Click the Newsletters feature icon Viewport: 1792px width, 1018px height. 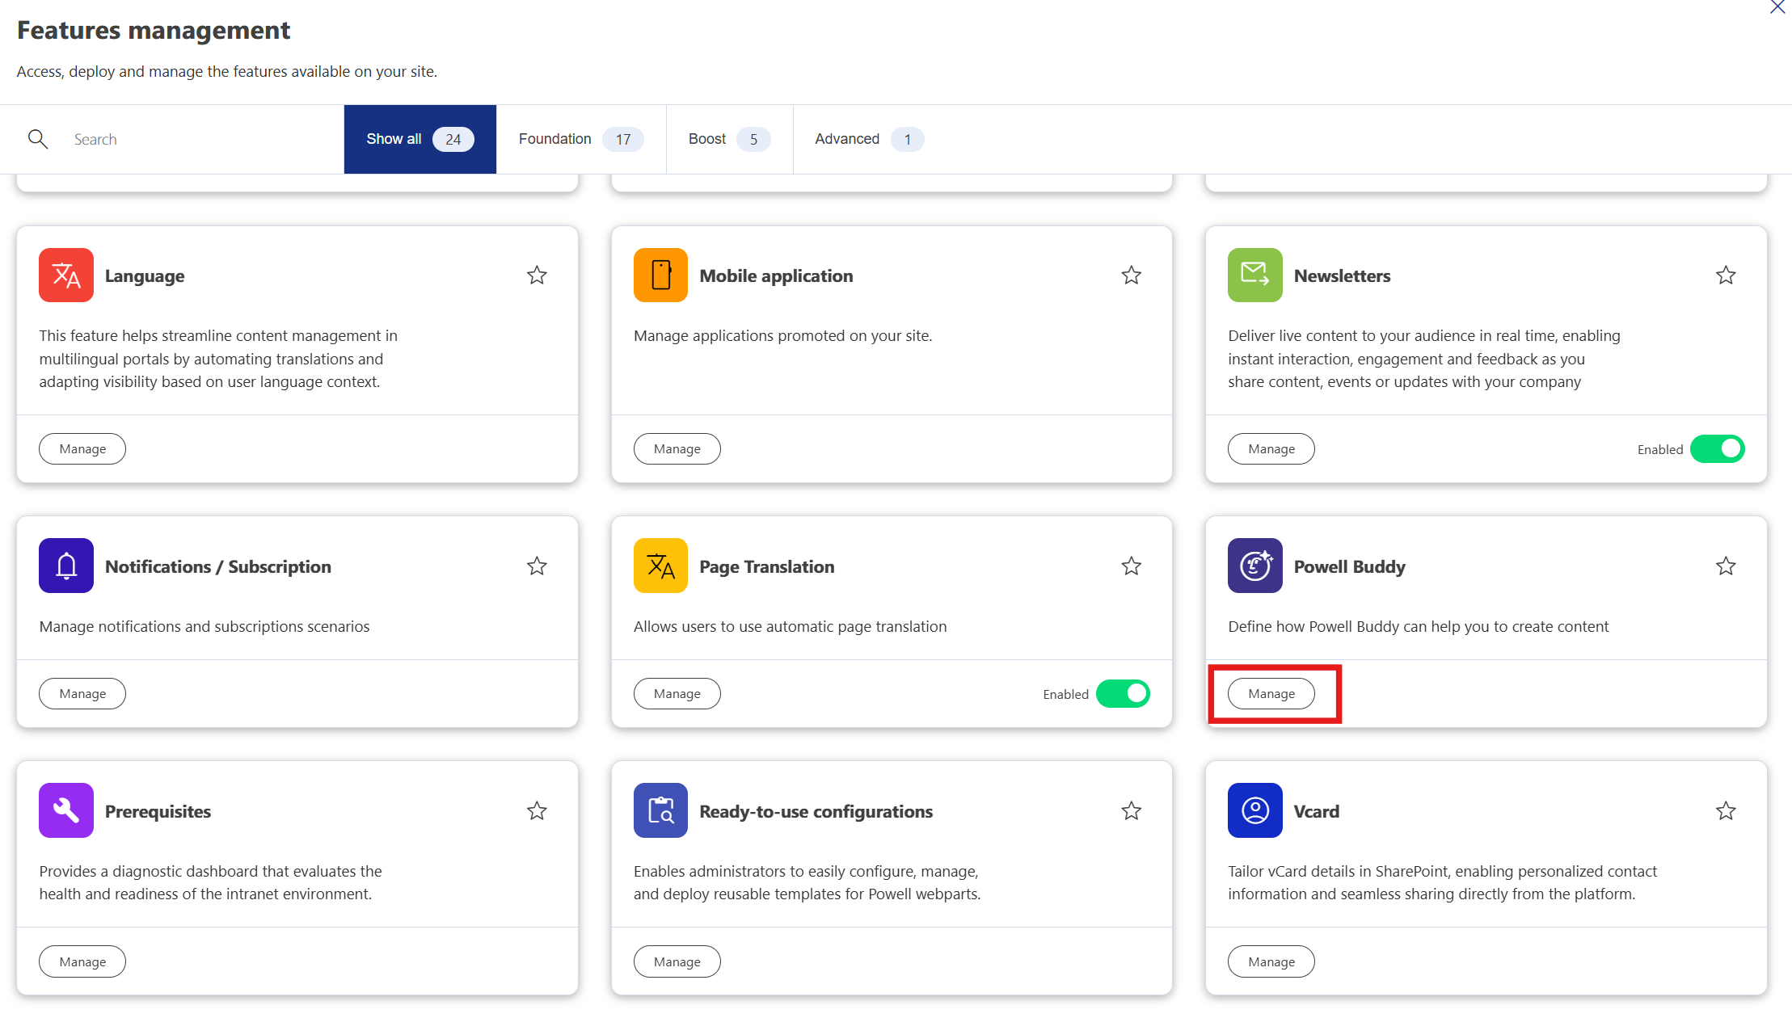(1255, 276)
